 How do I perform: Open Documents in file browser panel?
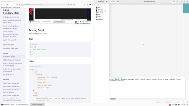[x=100, y=13]
